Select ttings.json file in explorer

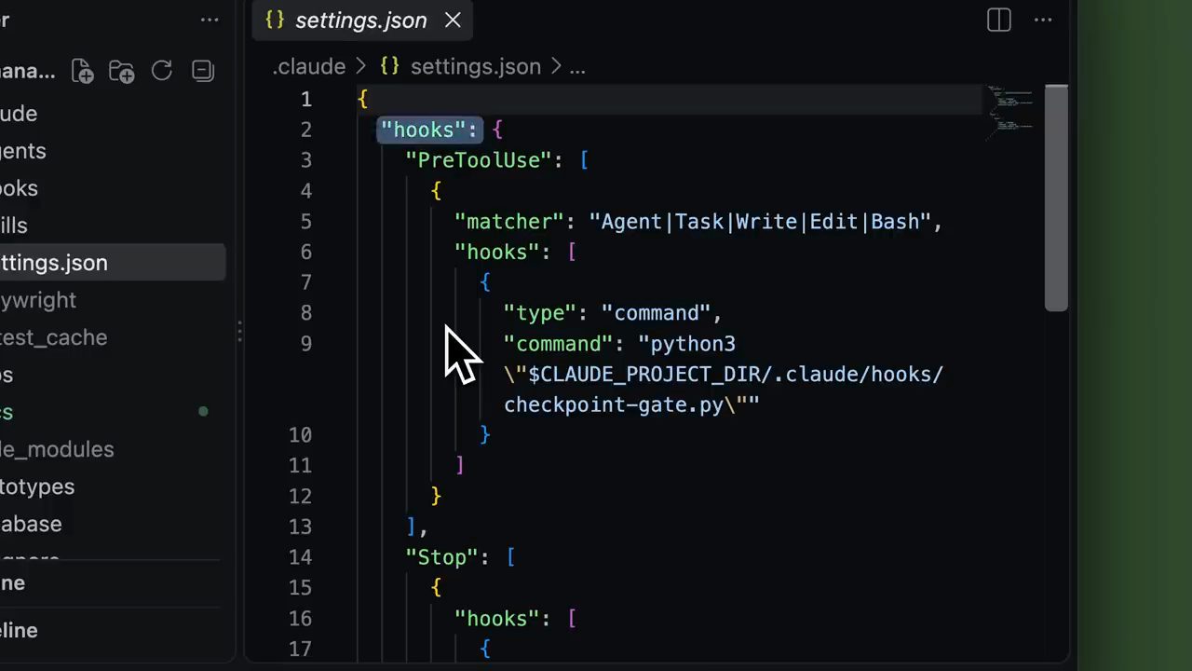click(113, 263)
